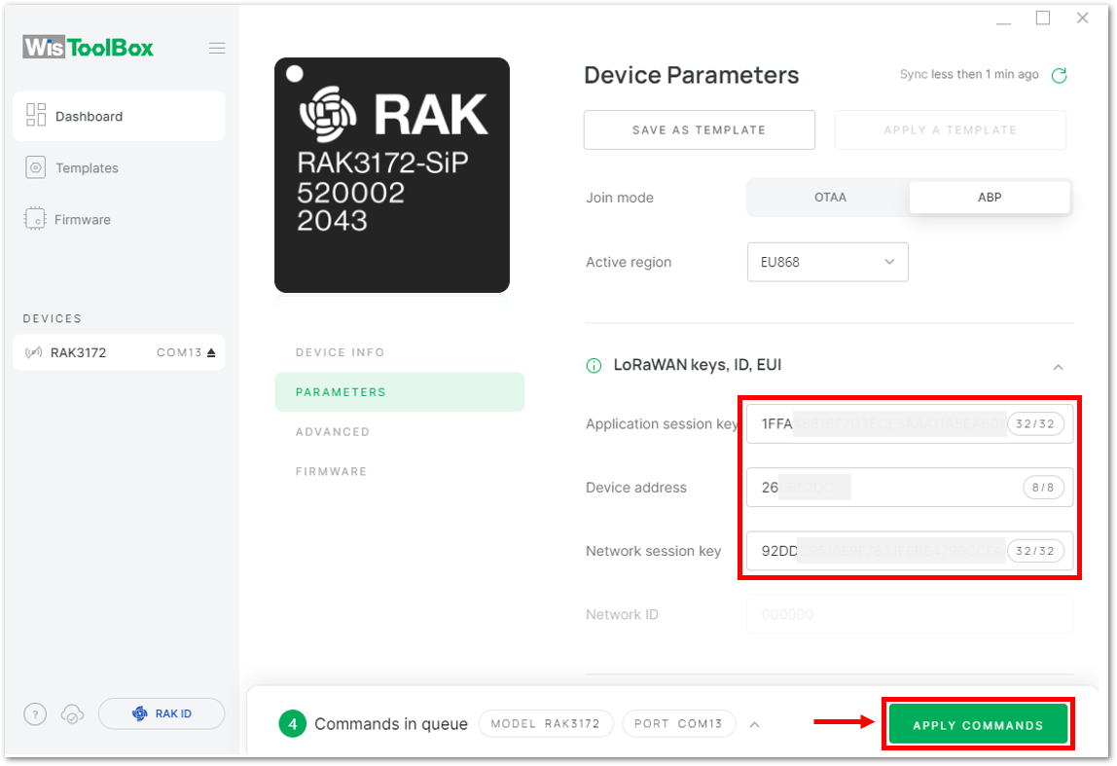
Task: Click the RAK3172 signal icon
Action: [33, 352]
